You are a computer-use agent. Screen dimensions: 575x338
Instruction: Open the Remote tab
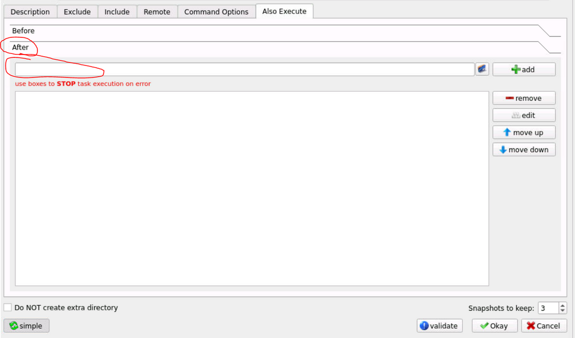(157, 11)
